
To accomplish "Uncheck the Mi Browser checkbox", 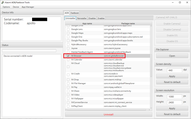I will pyautogui.click(x=68, y=56).
